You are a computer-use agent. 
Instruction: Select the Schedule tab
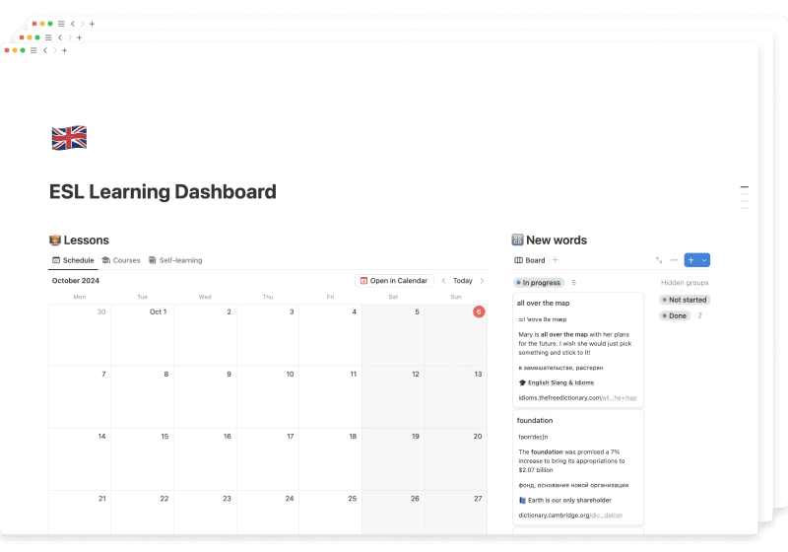(73, 260)
